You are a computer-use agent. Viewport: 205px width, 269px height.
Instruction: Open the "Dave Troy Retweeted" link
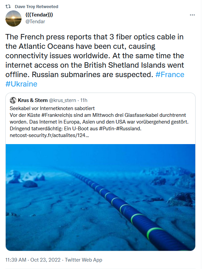tap(37, 7)
